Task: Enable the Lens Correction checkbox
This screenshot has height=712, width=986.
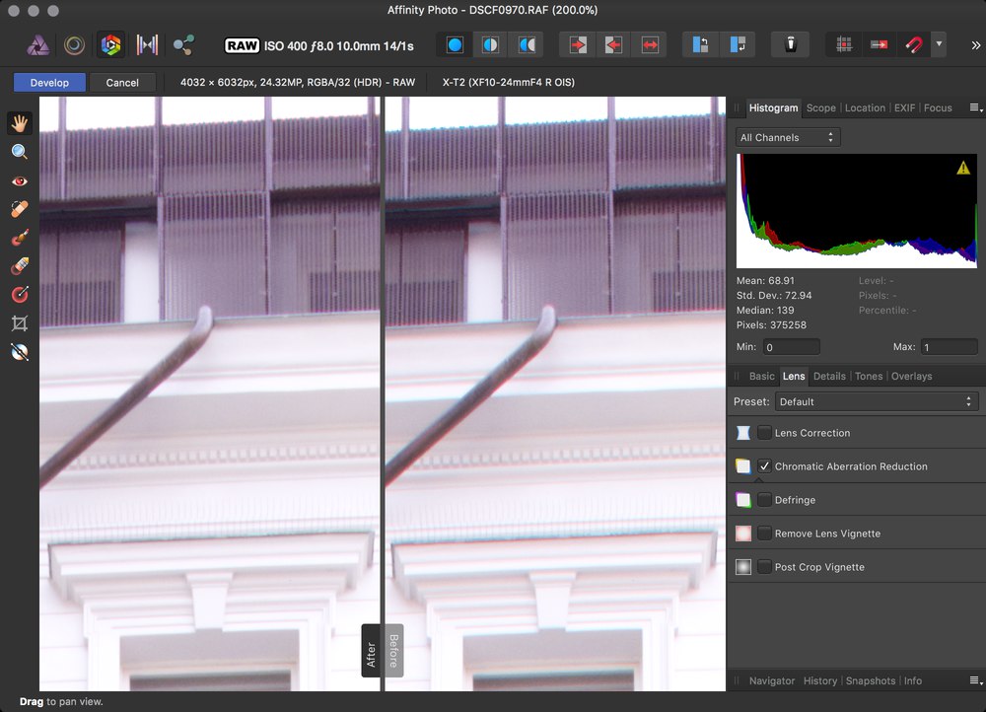Action: coord(764,433)
